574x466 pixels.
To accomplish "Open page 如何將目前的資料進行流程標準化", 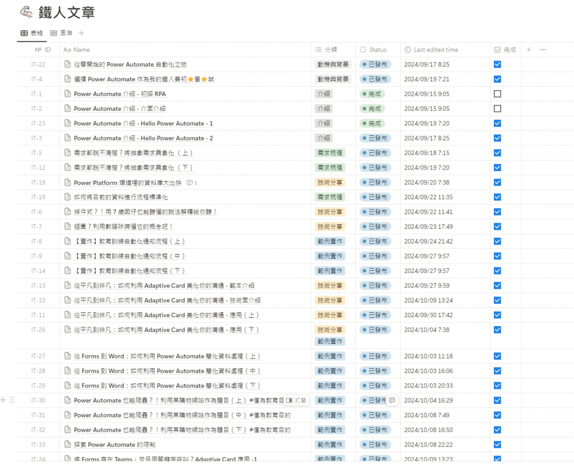I will click(121, 197).
